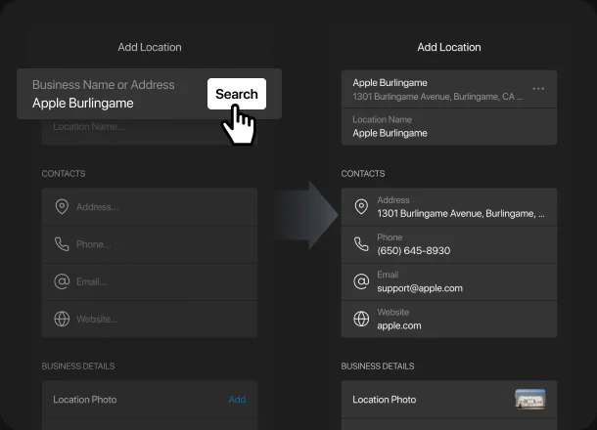Click the empty Address input field
This screenshot has height=430, width=597.
pos(157,207)
